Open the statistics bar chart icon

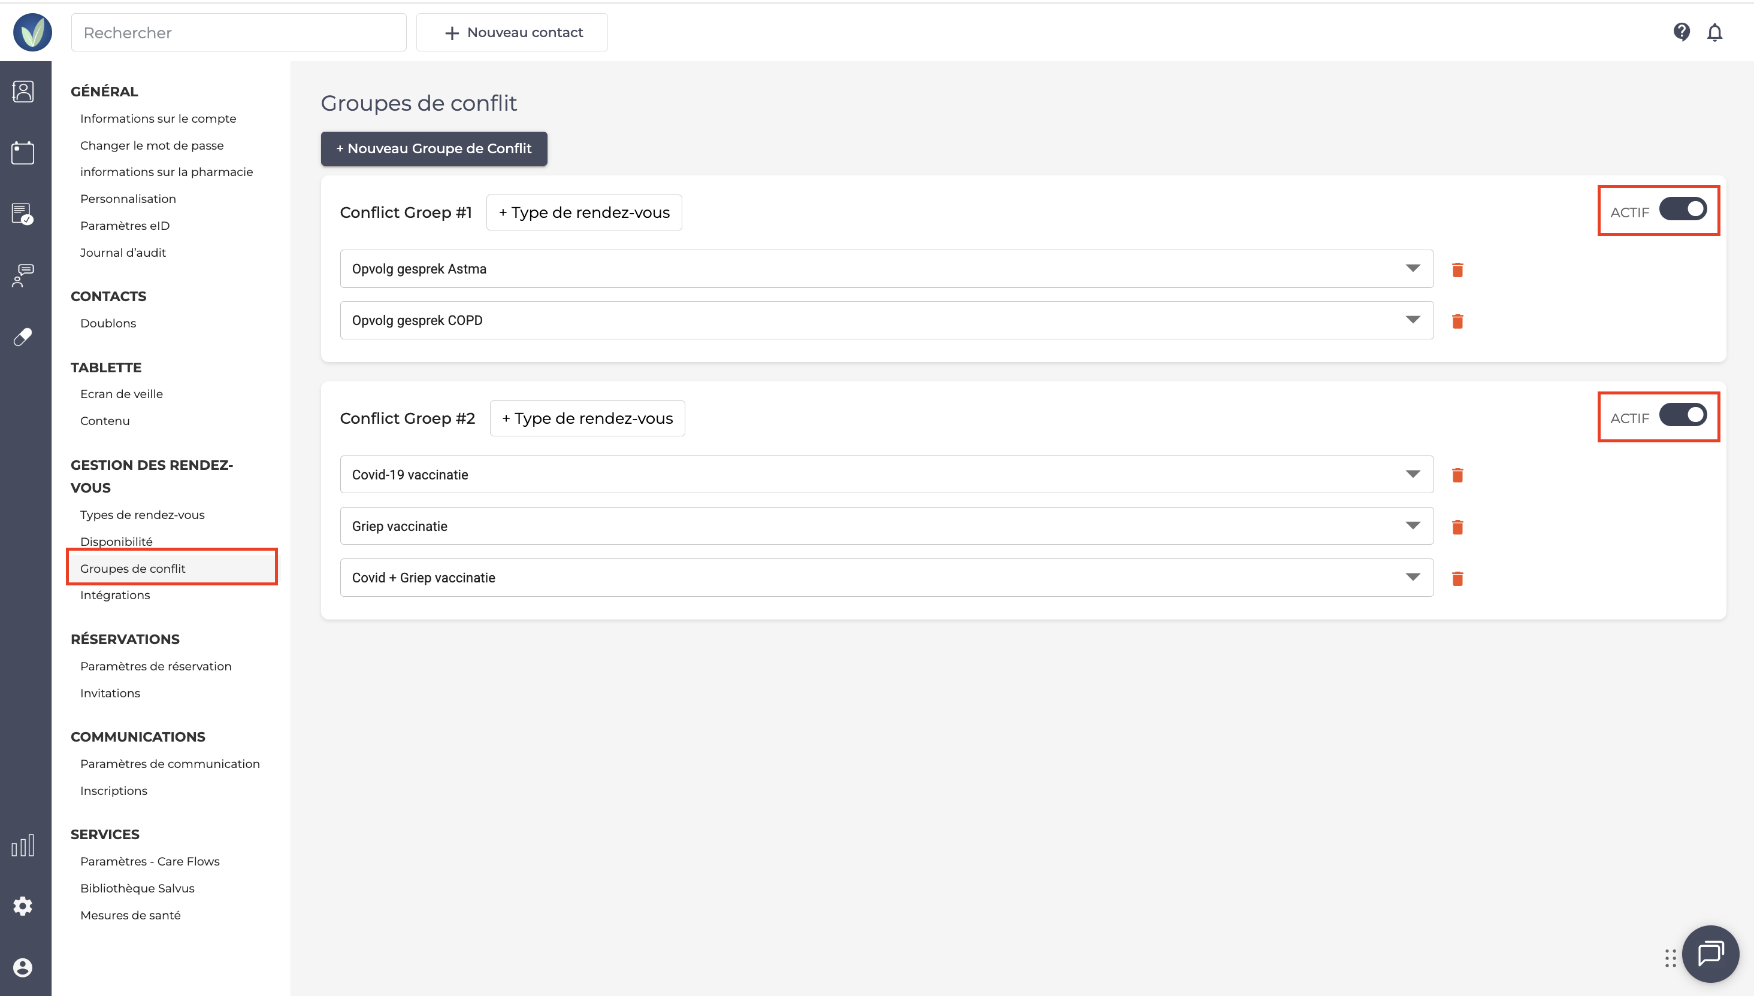[x=23, y=846]
